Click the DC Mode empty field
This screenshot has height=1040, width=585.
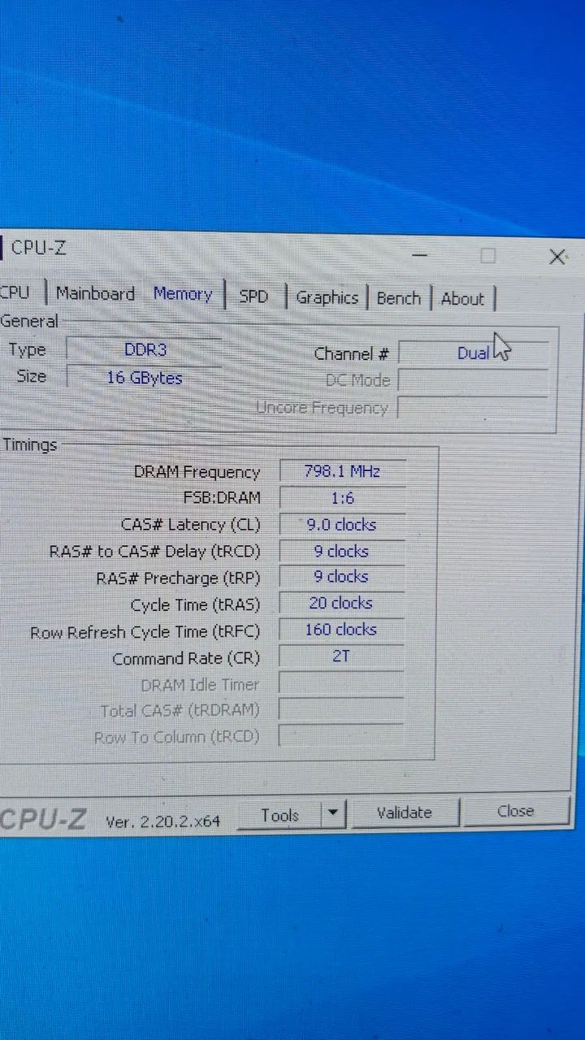[x=473, y=380]
